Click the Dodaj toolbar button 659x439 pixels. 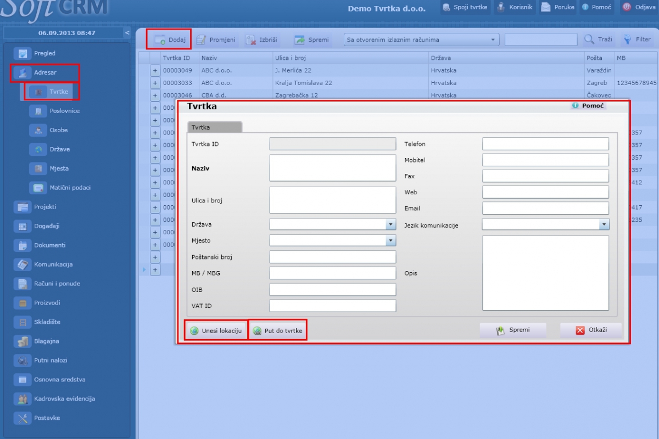pyautogui.click(x=170, y=40)
